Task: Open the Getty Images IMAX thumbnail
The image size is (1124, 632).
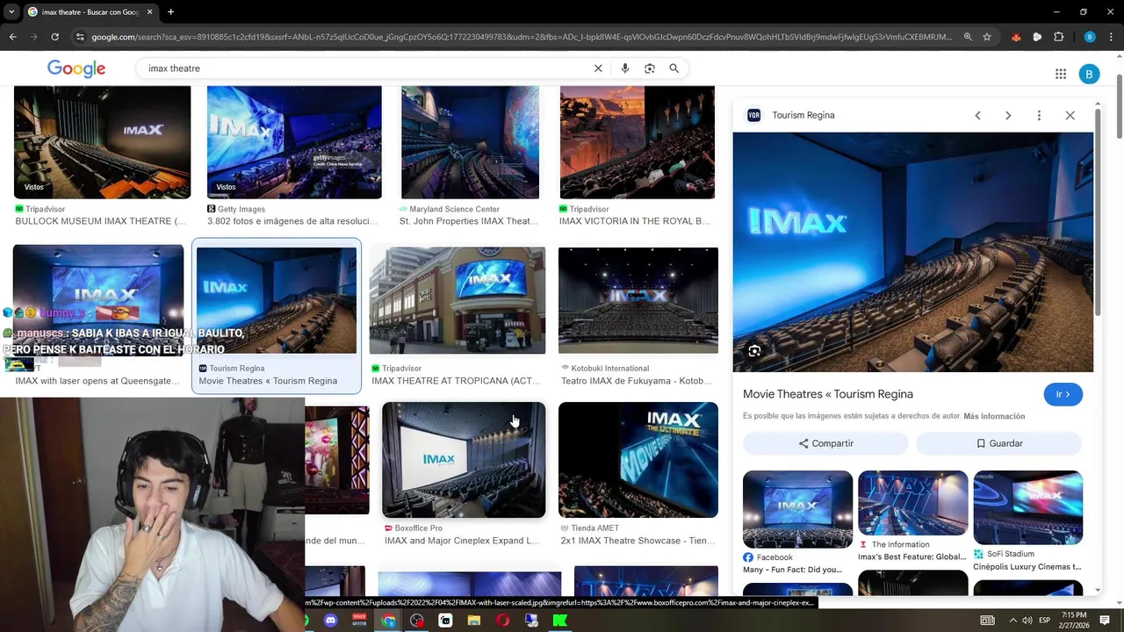Action: [294, 142]
